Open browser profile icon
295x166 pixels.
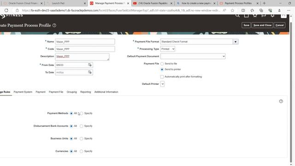click(279, 10)
